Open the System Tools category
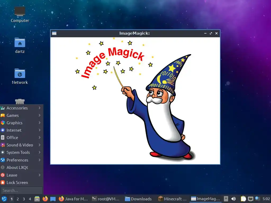 (x=21, y=153)
